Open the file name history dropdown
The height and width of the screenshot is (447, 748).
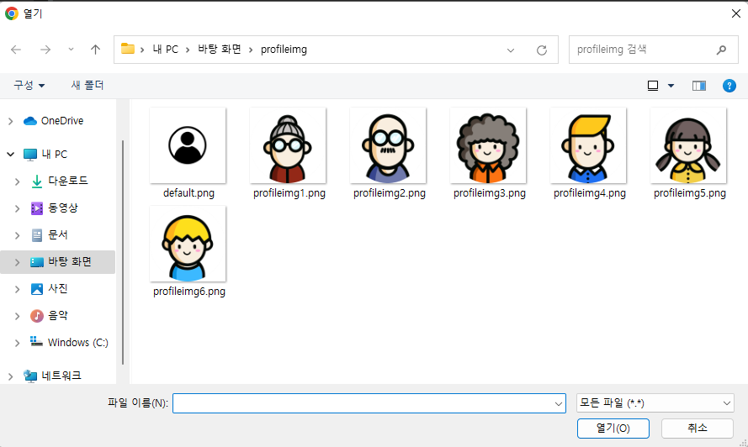[559, 403]
